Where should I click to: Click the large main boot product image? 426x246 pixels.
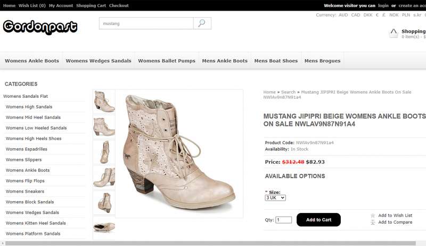coord(179,154)
